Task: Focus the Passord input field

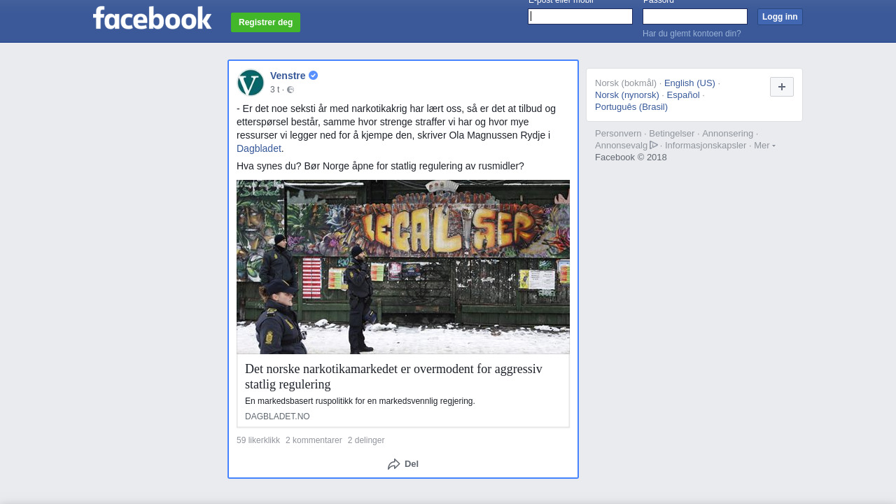Action: tap(695, 17)
